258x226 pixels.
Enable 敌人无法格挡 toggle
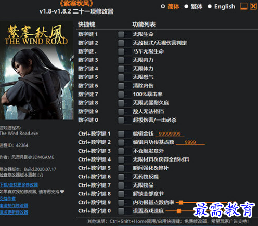124,112
